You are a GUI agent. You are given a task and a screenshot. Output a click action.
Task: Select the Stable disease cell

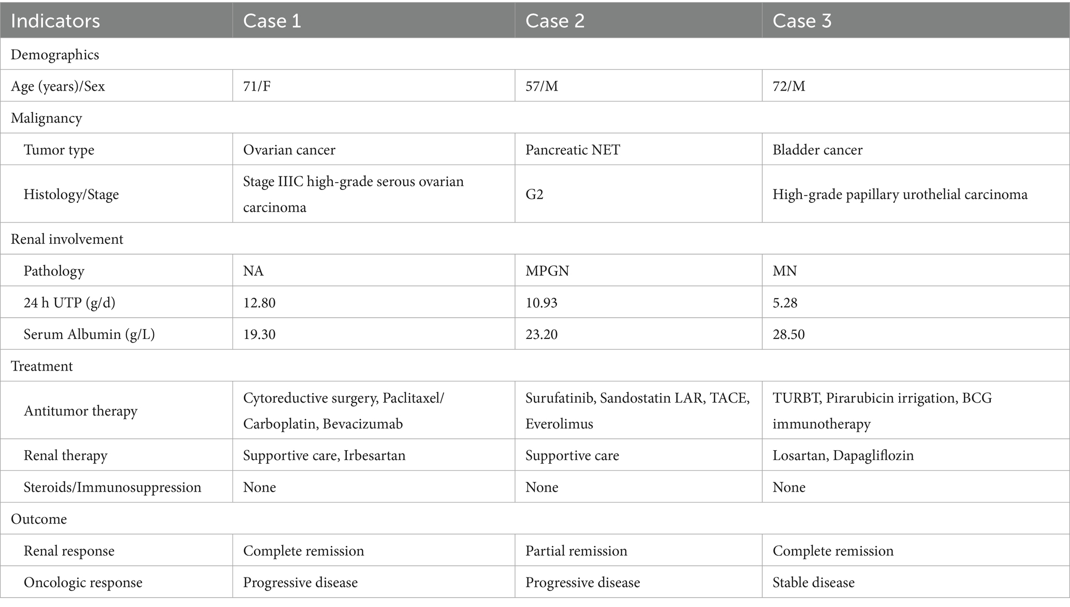[x=813, y=582]
